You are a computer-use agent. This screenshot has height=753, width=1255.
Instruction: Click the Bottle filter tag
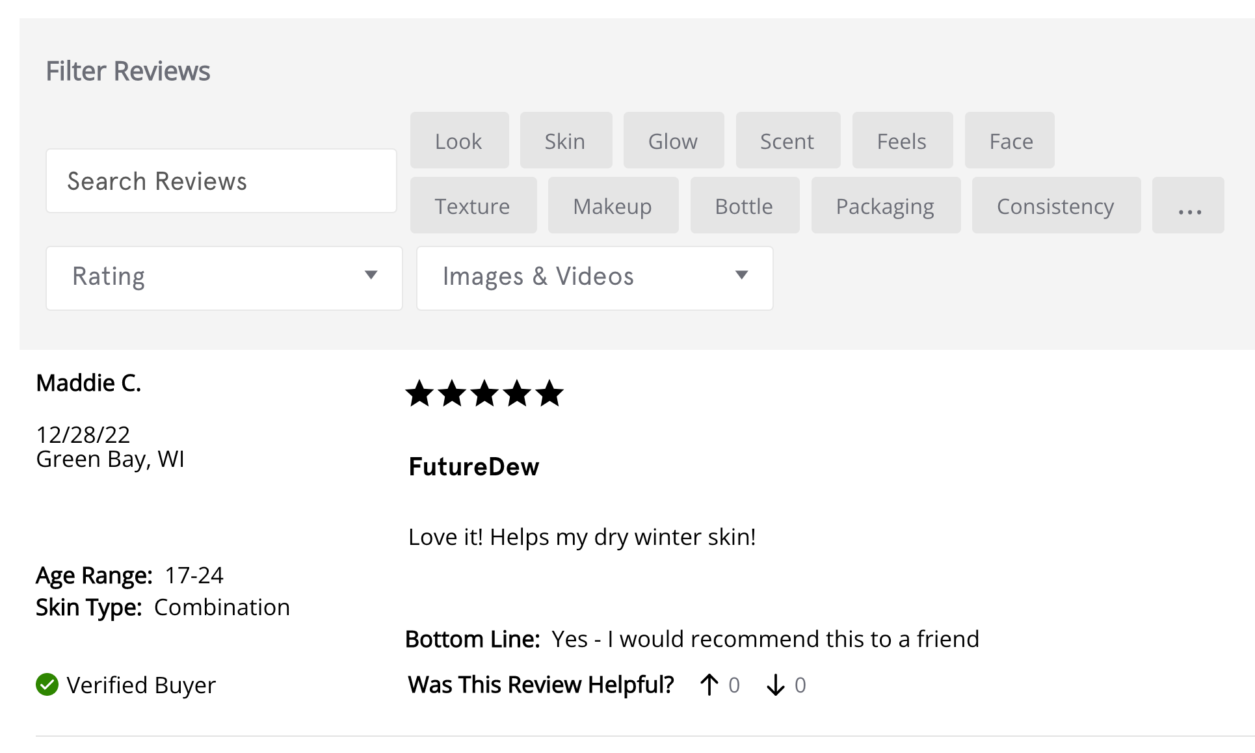click(745, 205)
